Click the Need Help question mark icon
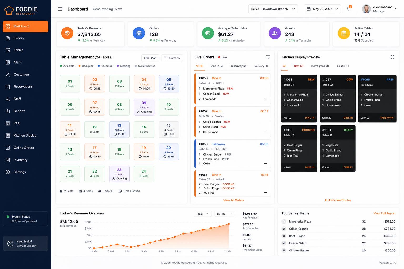Viewport: 404px width, 269px height. pyautogui.click(x=10, y=244)
